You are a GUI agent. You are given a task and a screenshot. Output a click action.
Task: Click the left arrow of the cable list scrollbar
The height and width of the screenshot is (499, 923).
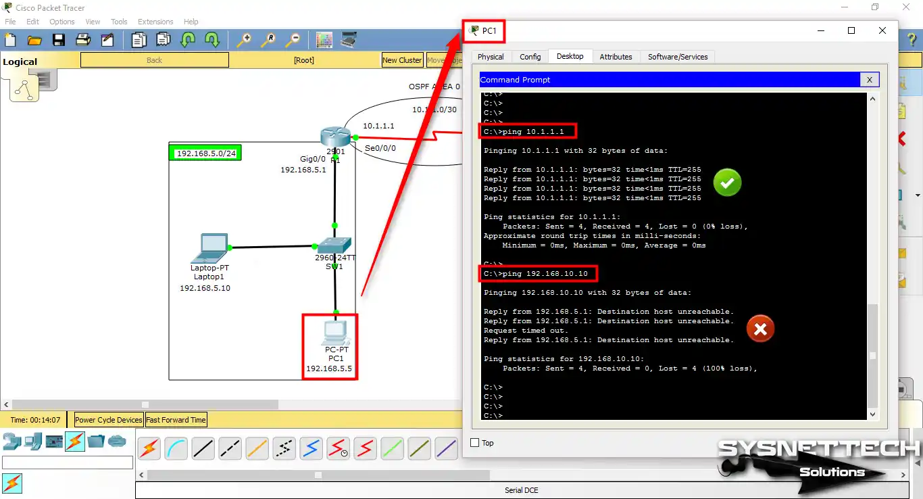141,475
